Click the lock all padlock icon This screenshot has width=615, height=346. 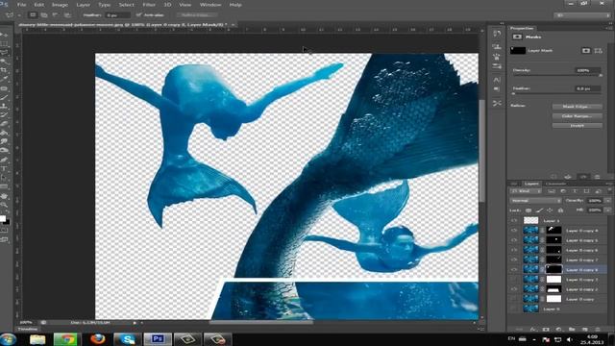click(560, 210)
